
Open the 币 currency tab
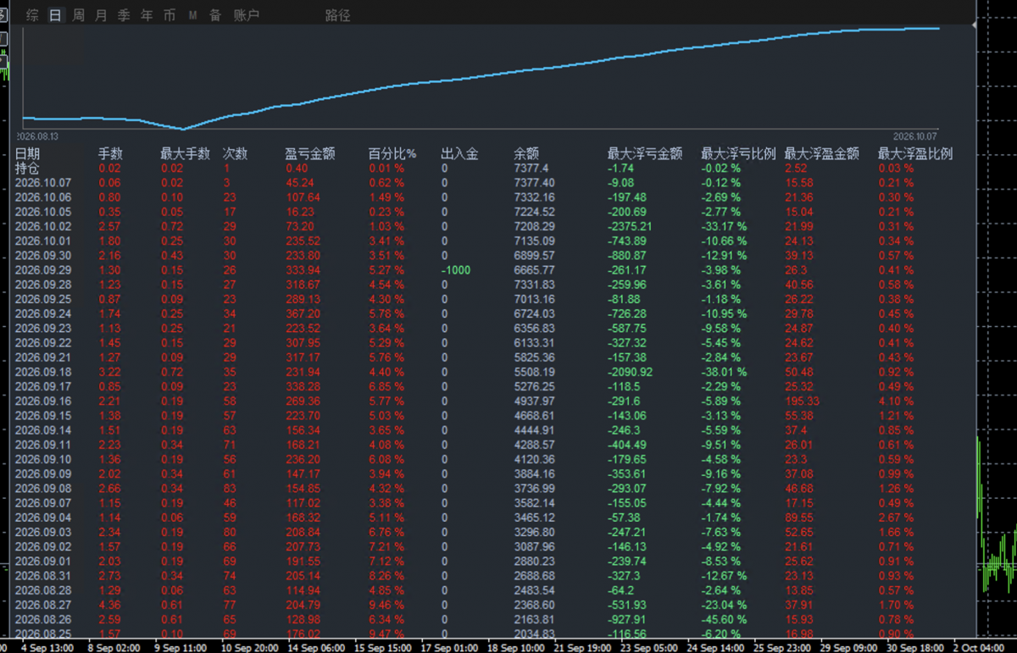click(169, 15)
